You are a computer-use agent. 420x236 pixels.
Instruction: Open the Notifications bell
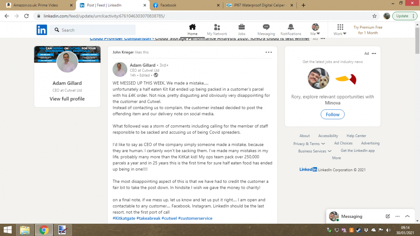[x=291, y=30]
